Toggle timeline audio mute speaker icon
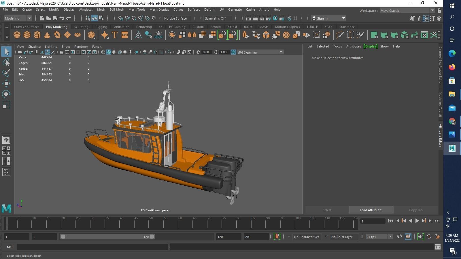This screenshot has height=259, width=461. 421,237
